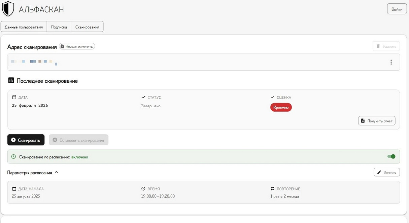This screenshot has height=223, width=409.
Task: Click the repeat icon next to ПОВТОРЕНИЕ
Action: pyautogui.click(x=272, y=189)
